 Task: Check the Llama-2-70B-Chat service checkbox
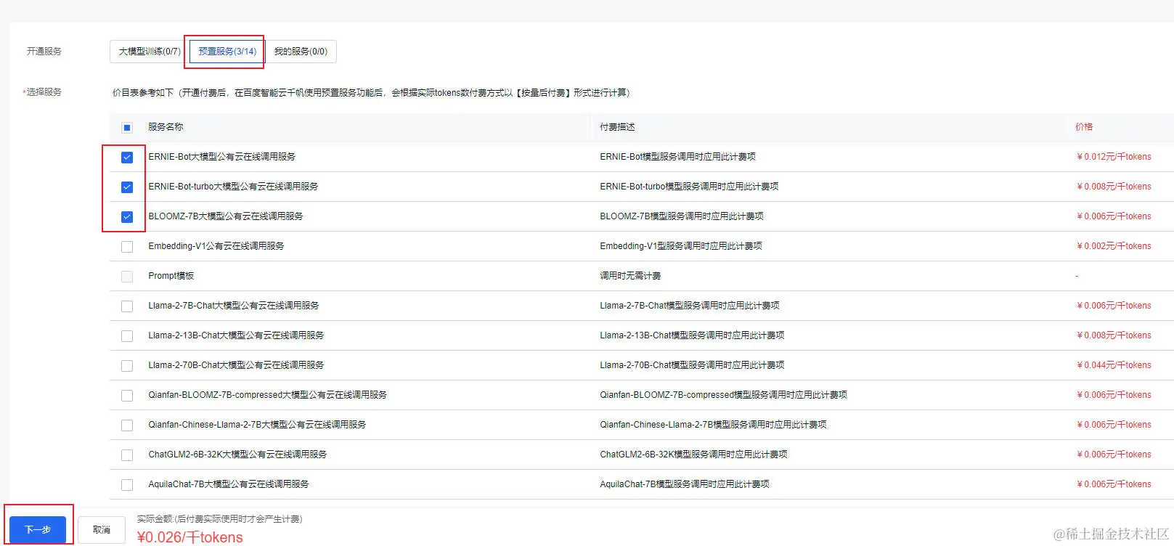127,366
